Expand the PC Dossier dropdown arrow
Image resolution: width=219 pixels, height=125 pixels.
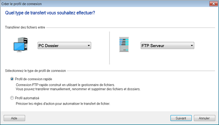(89, 46)
